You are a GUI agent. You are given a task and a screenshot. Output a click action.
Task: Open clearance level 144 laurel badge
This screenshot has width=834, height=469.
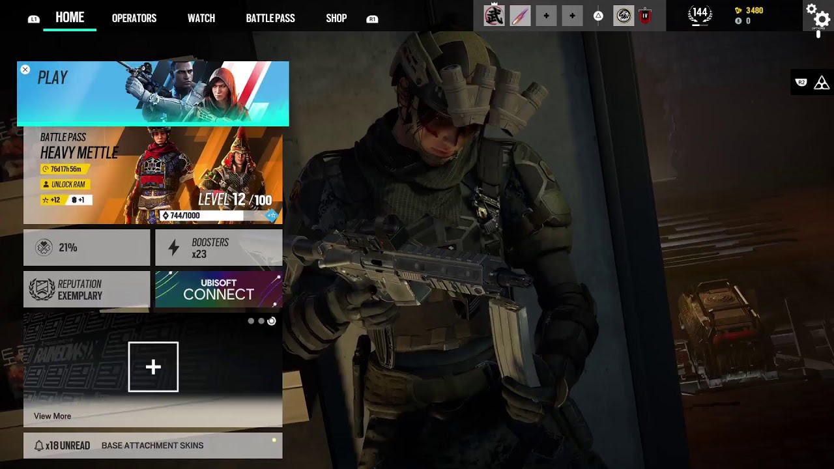click(x=700, y=14)
